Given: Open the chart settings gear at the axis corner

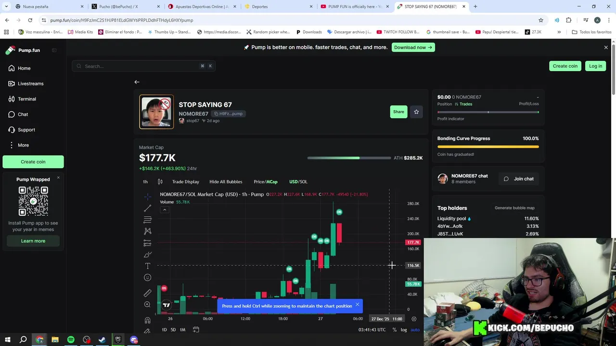Looking at the screenshot, I should [x=414, y=319].
